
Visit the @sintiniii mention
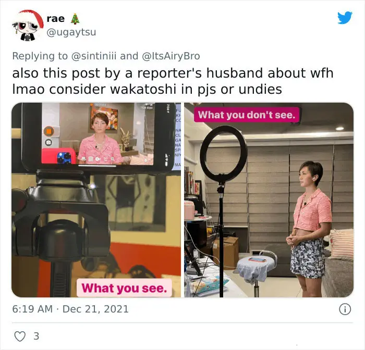(x=93, y=56)
